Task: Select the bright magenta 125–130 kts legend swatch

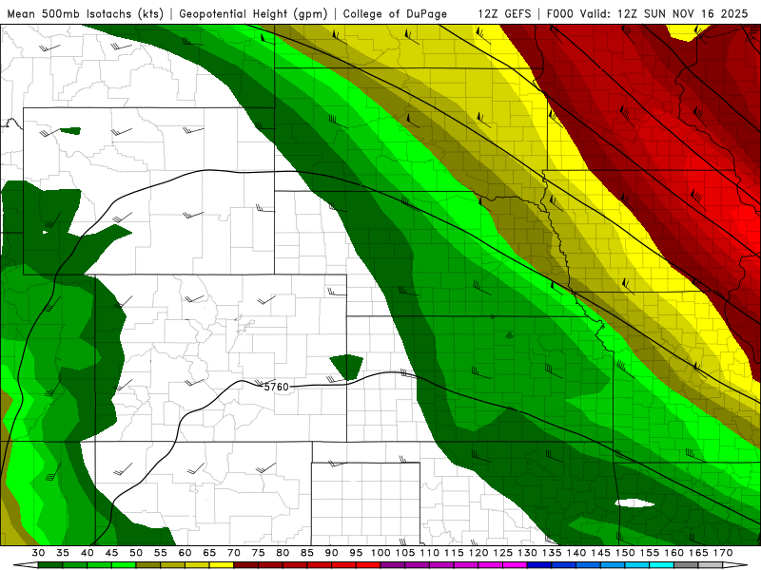Action: (x=515, y=565)
